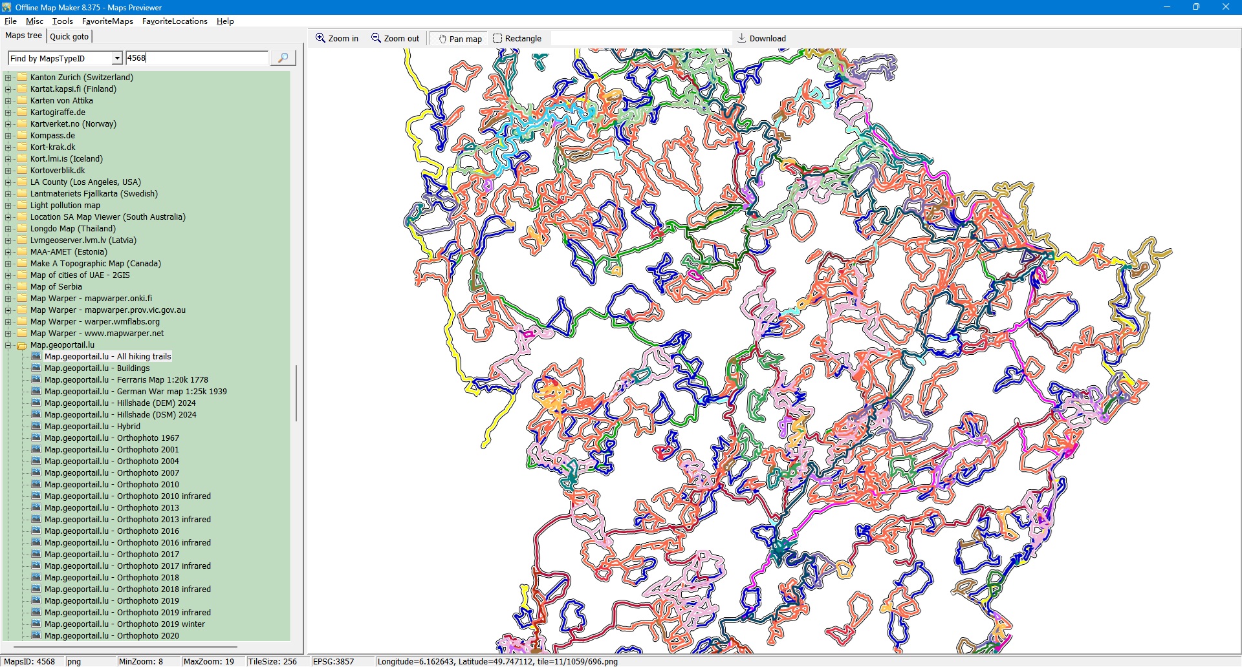Open the Tools menu
Viewport: 1242px width, 667px height.
(x=62, y=21)
